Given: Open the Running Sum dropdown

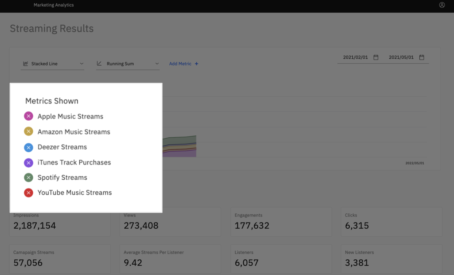Looking at the screenshot, I should (128, 64).
